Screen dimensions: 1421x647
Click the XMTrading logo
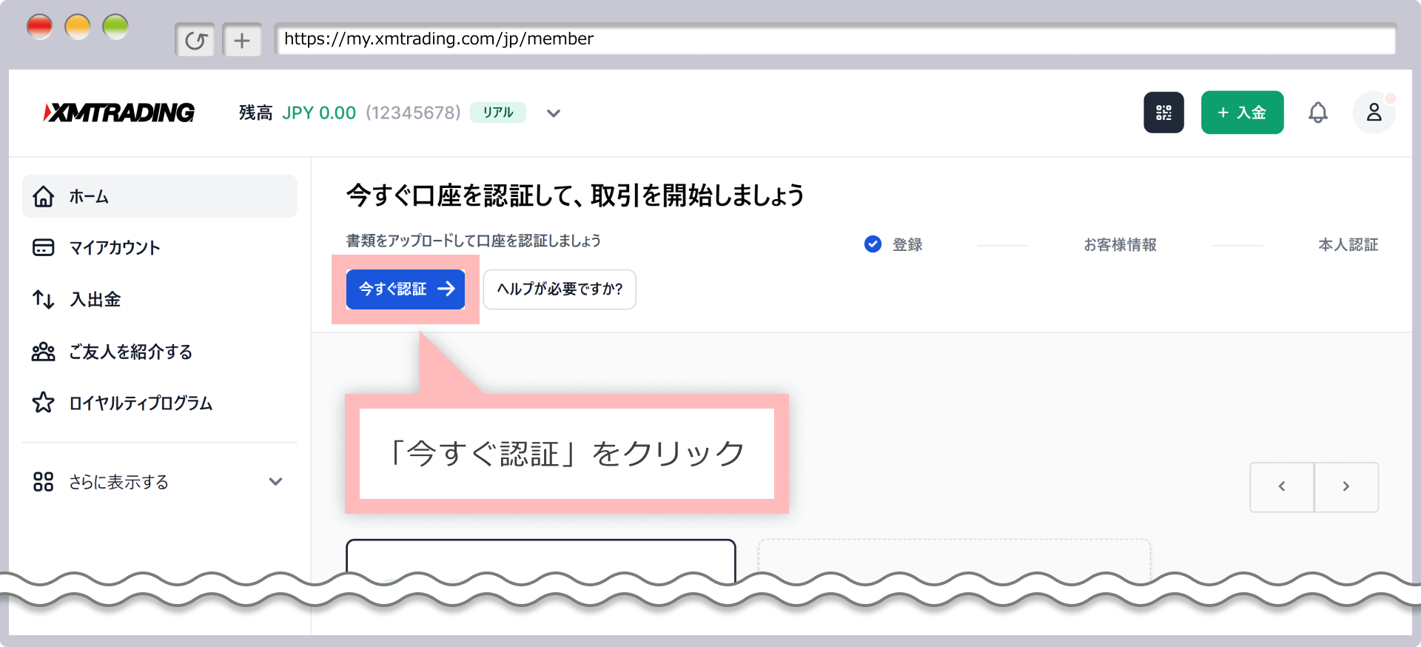[119, 113]
